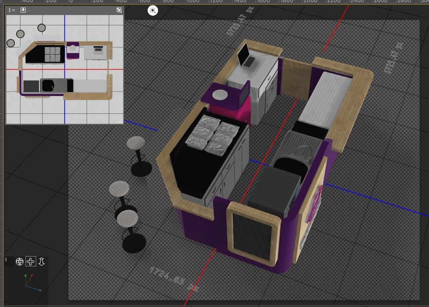This screenshot has width=429, height=307.
Task: Swap main and secondary 3D views
Action: point(119,10)
